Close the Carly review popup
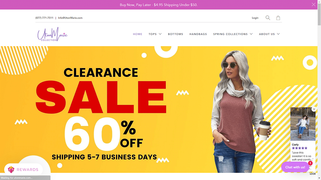This screenshot has height=180, width=321. pos(314,109)
